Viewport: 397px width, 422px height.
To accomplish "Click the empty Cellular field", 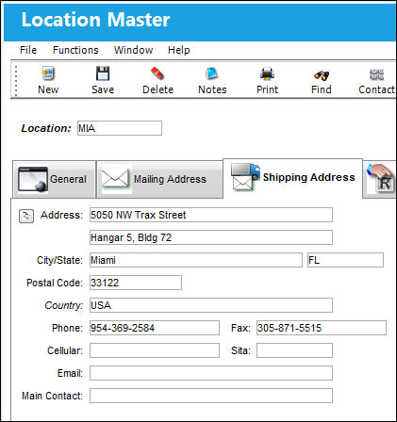I will 155,350.
